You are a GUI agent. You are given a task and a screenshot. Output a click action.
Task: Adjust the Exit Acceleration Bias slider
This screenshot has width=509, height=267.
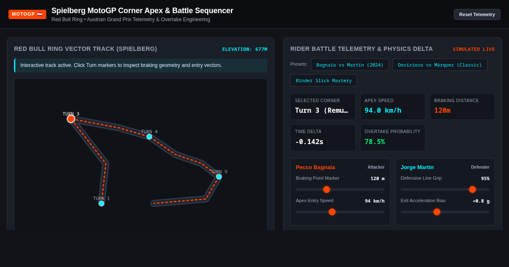pyautogui.click(x=445, y=212)
